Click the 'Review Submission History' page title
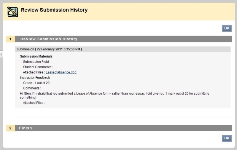 (x=54, y=10)
